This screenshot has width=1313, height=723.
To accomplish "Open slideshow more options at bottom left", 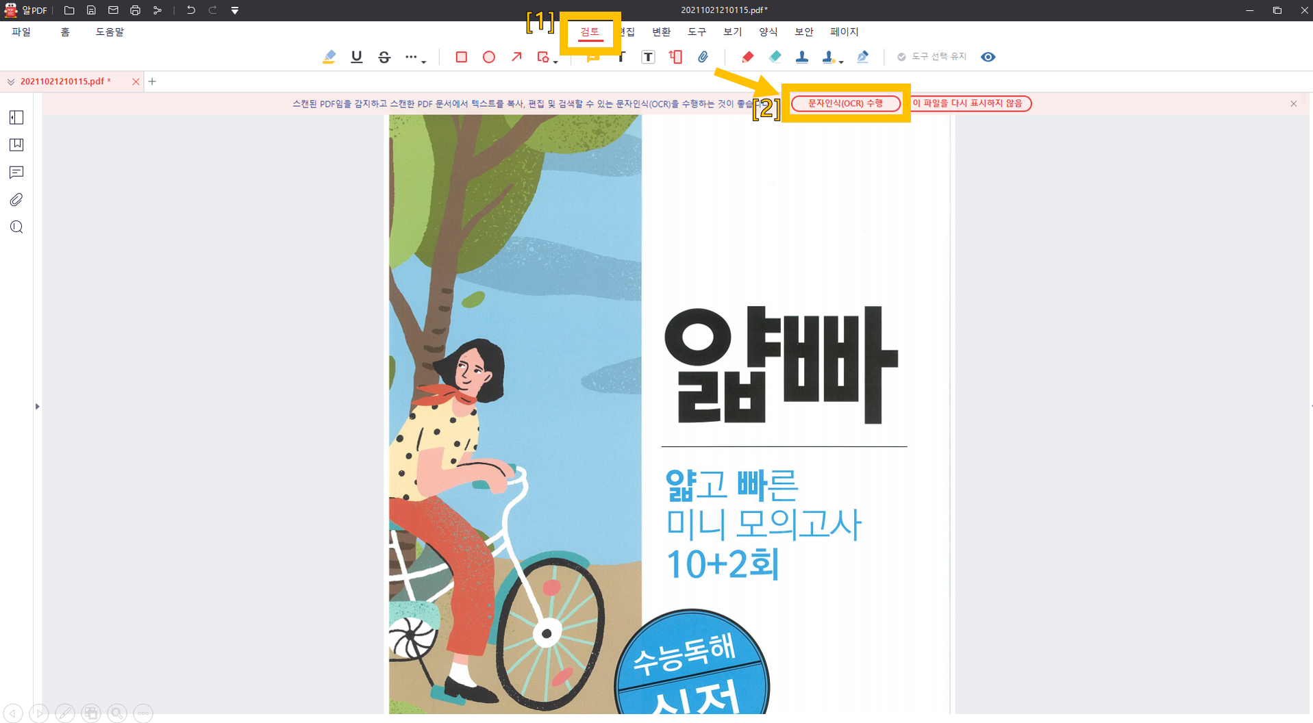I will (143, 713).
